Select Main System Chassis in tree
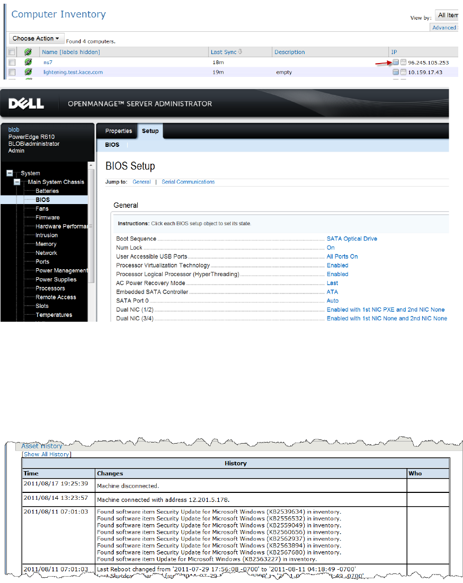Viewport: 463px width, 583px height. [x=56, y=182]
